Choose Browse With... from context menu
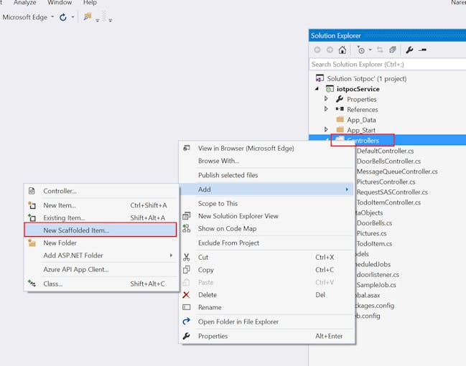 (x=266, y=161)
